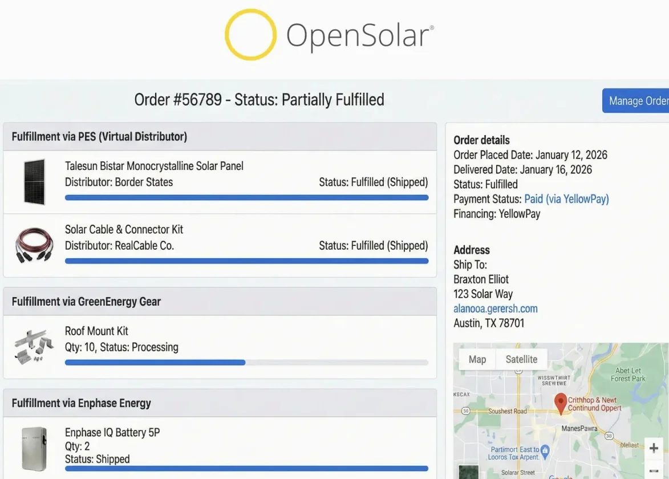Click the Address section heading

click(x=472, y=250)
